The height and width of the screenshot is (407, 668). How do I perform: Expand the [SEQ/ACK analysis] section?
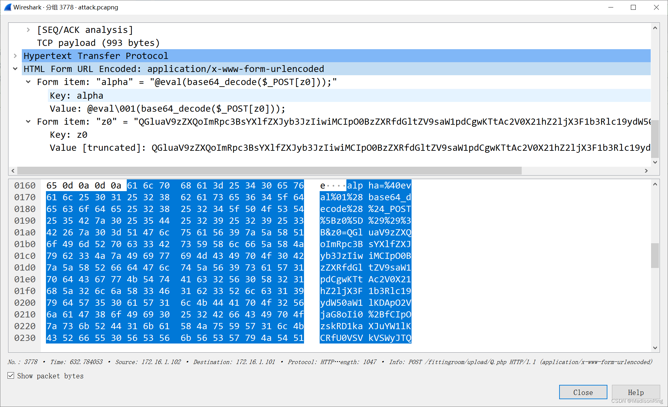(x=28, y=30)
